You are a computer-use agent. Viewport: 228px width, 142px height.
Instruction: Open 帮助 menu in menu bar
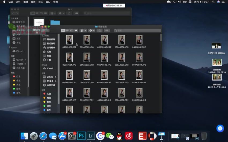pyautogui.click(x=56, y=2)
